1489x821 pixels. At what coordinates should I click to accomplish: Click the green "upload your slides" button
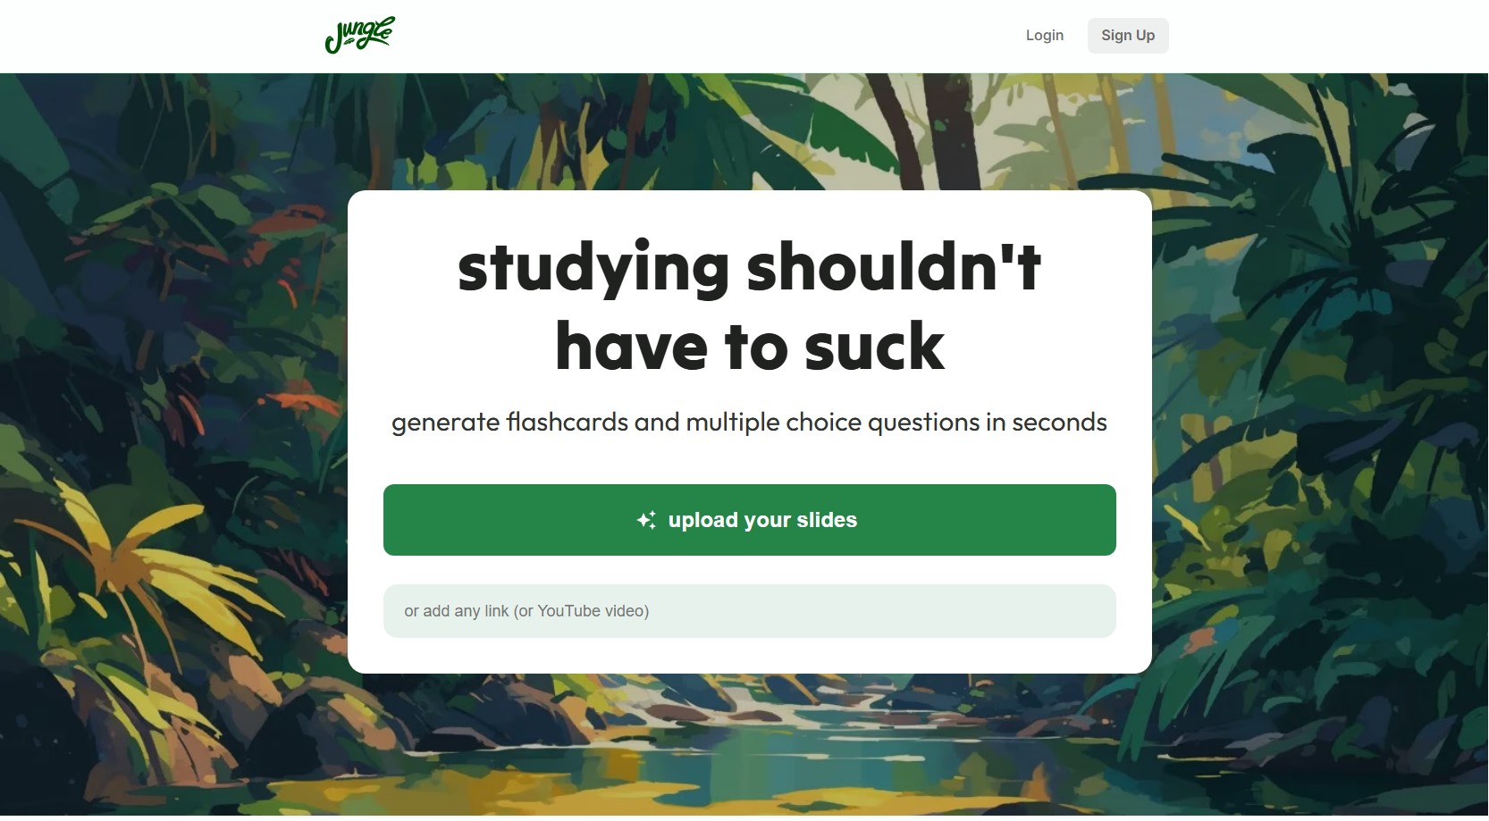[750, 520]
